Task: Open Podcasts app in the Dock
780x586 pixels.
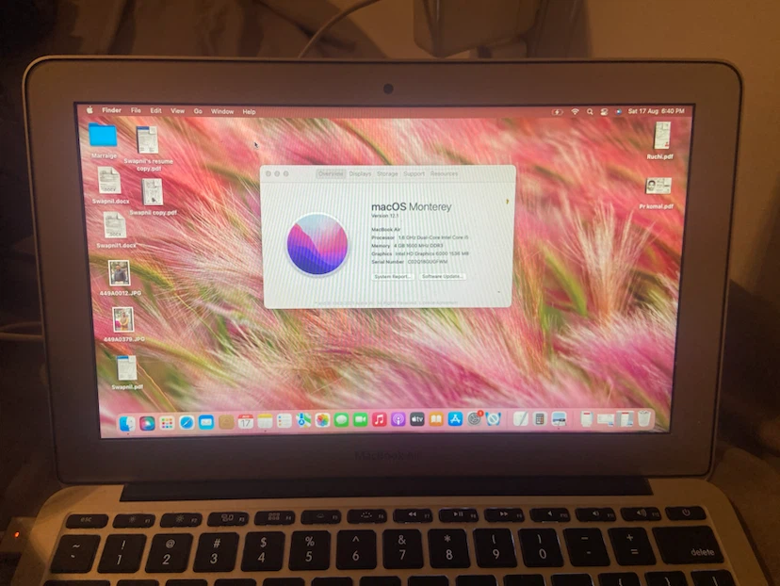Action: (398, 419)
